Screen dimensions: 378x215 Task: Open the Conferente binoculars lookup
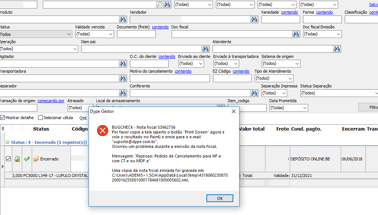pyautogui.click(x=254, y=93)
